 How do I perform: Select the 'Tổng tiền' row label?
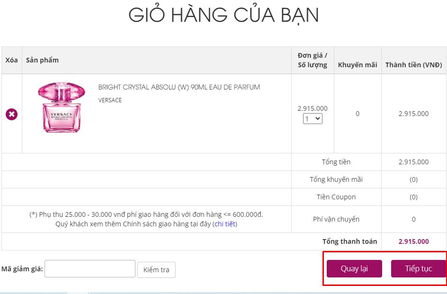click(336, 162)
